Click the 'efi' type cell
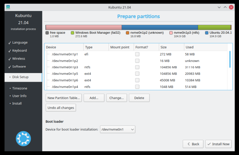 pyautogui.click(x=86, y=54)
